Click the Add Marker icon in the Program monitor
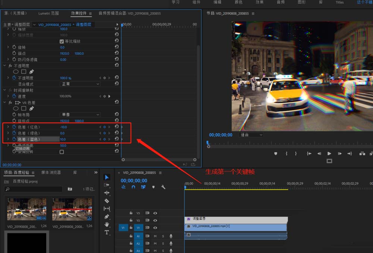 pyautogui.click(x=275, y=153)
